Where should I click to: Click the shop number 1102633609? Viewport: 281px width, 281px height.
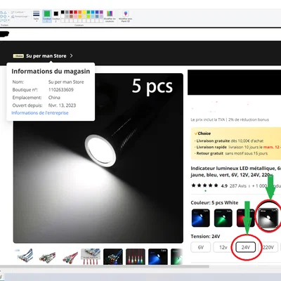(61, 90)
